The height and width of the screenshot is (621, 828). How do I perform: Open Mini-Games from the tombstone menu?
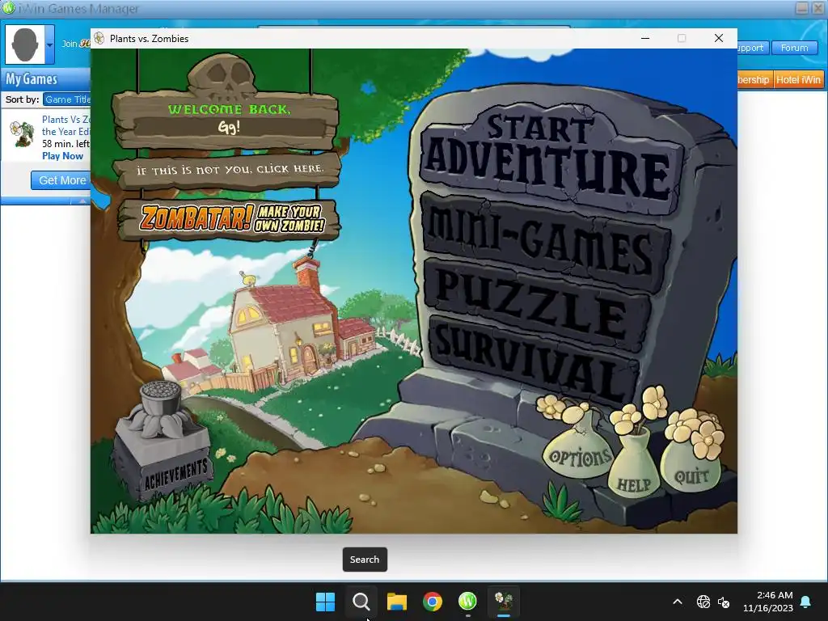[x=544, y=240]
